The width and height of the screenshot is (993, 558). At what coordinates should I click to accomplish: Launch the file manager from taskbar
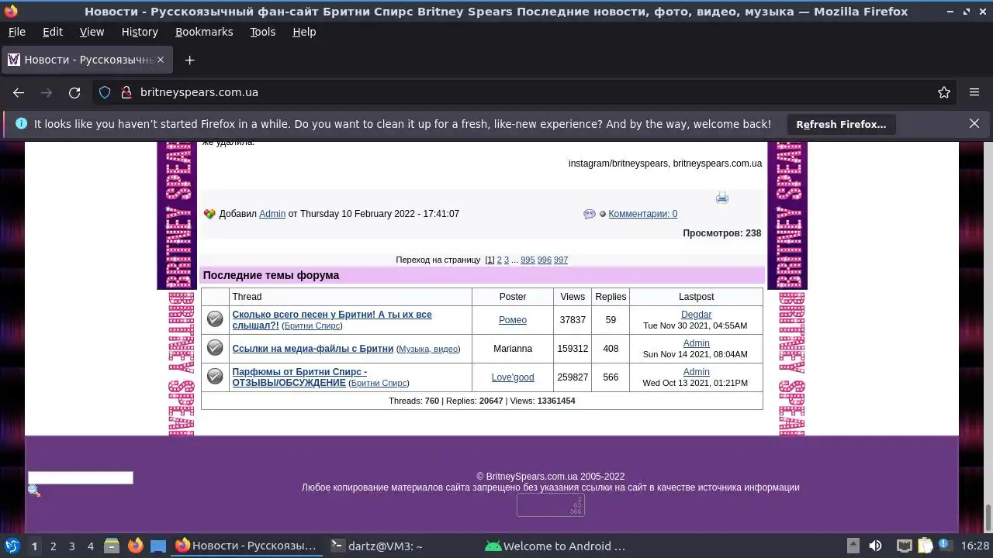pos(111,546)
